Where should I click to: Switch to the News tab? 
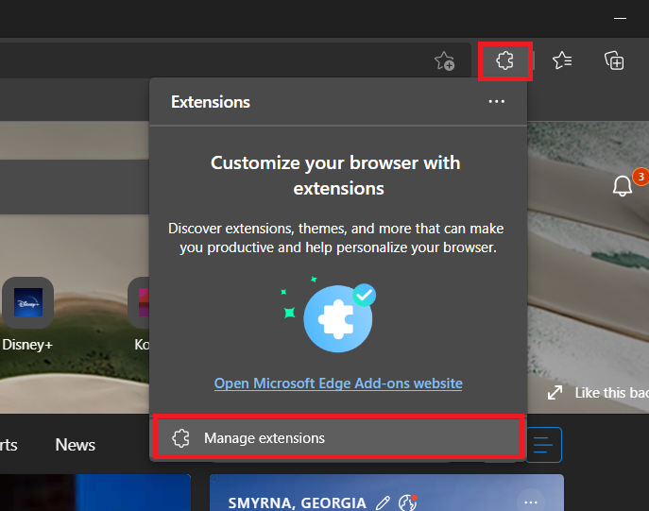[76, 445]
